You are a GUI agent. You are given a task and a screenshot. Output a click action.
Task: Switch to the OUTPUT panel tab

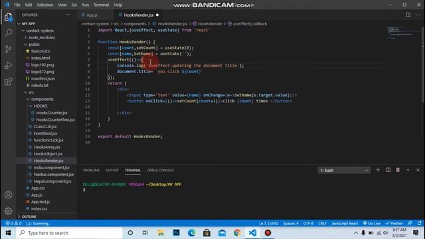[x=112, y=170]
